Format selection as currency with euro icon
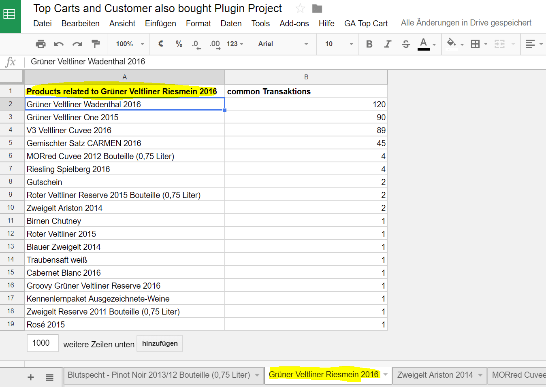546x387 pixels. (x=160, y=44)
